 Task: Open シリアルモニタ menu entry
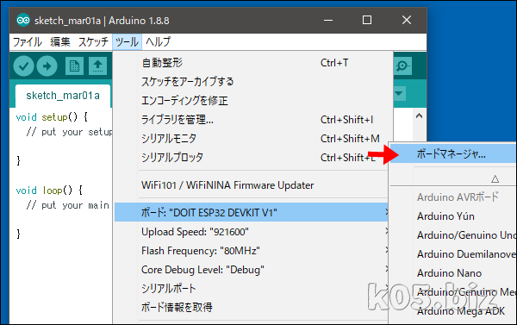point(253,139)
